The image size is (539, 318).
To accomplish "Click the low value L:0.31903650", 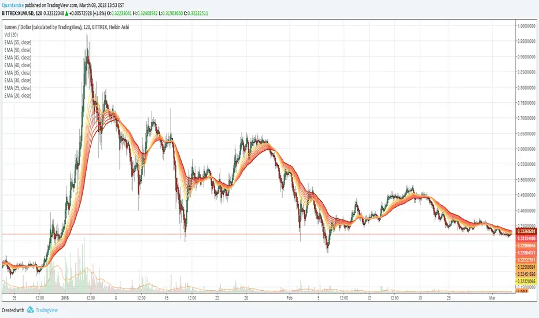I will [171, 13].
